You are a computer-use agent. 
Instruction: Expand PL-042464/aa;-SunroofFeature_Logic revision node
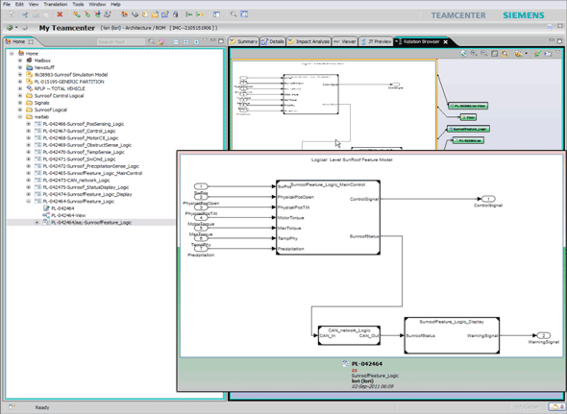(x=37, y=222)
